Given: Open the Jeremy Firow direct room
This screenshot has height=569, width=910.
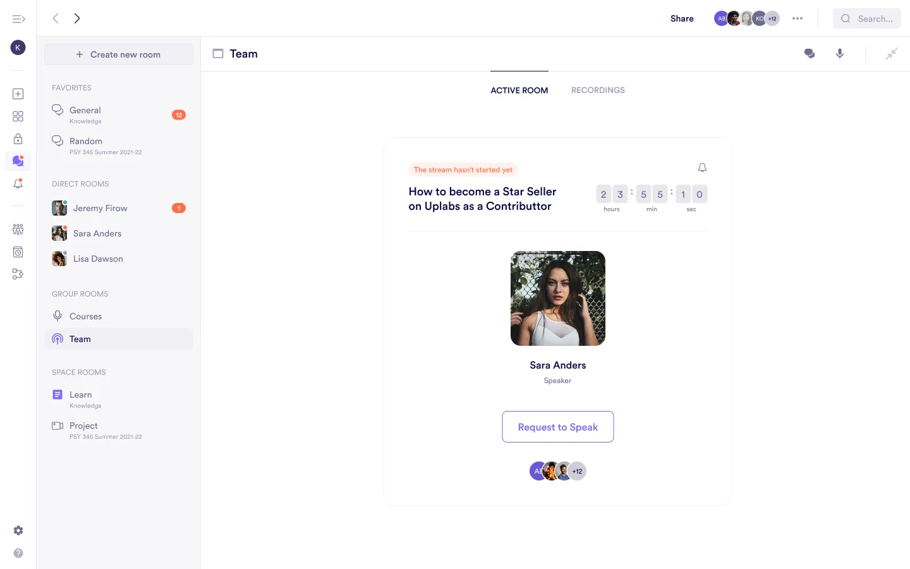Looking at the screenshot, I should click(x=100, y=208).
